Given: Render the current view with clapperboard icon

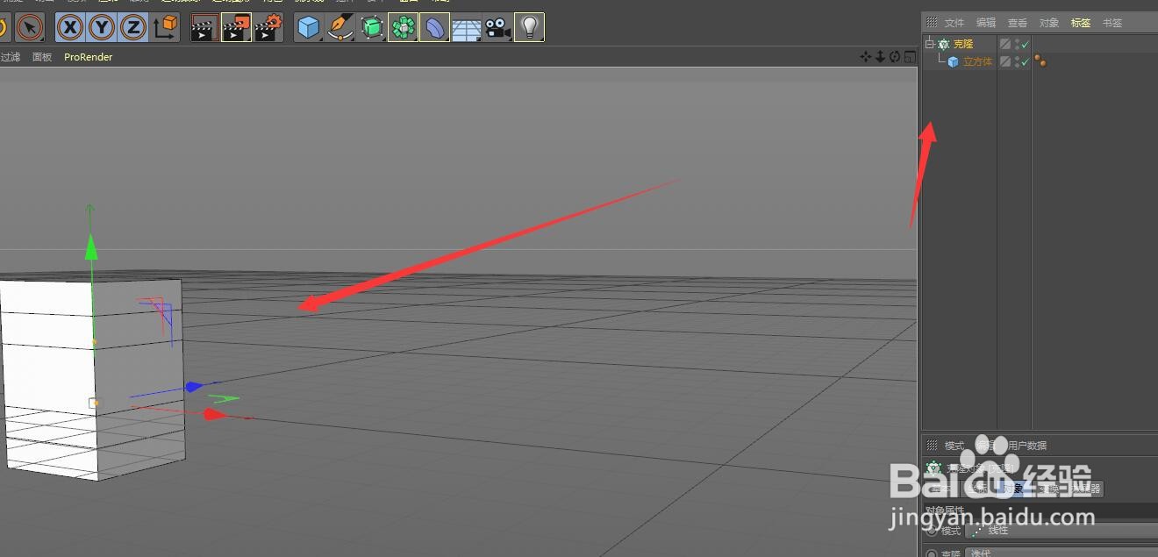Looking at the screenshot, I should point(204,28).
